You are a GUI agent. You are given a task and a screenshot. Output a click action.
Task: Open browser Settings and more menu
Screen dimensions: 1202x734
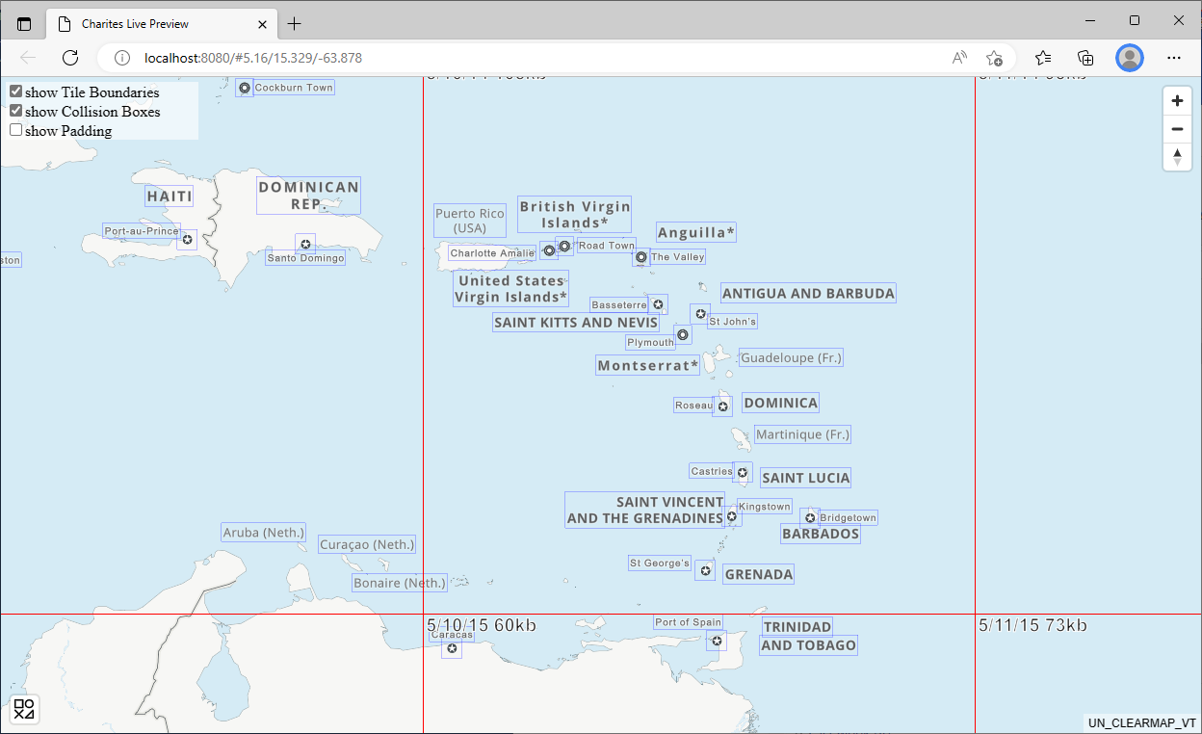point(1173,58)
